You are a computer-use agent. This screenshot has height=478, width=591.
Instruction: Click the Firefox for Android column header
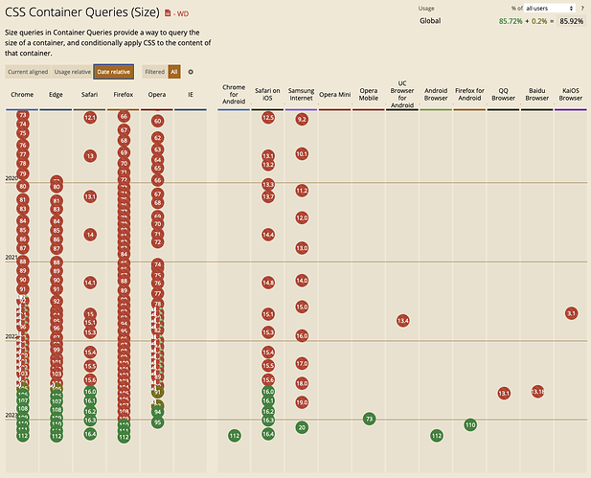469,94
